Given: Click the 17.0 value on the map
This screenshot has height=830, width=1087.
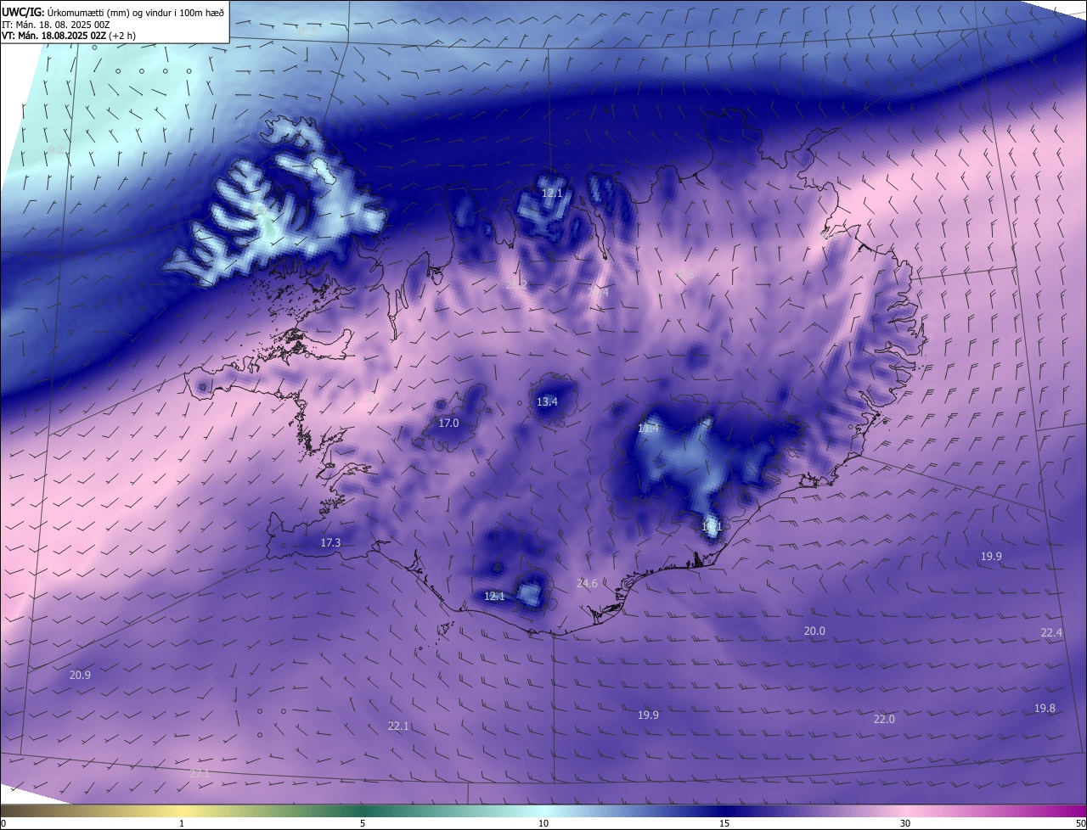Looking at the screenshot, I should point(448,423).
